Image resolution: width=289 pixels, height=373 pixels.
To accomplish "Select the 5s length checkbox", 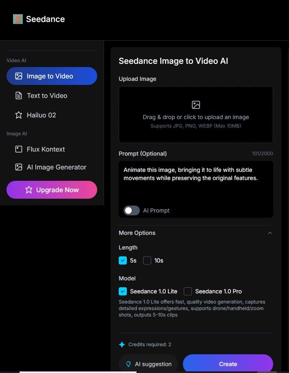I will click(123, 260).
